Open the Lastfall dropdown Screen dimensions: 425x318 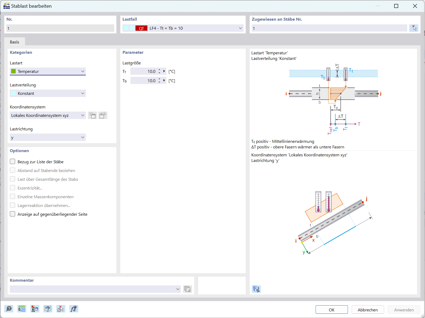(240, 28)
